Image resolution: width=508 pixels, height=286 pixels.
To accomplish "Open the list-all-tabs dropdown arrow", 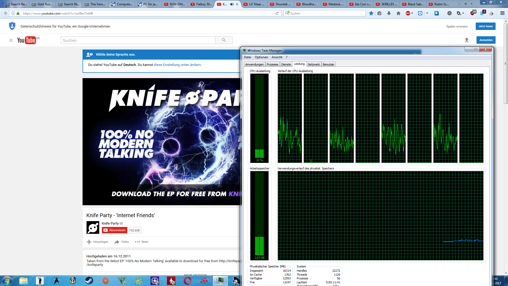I will pyautogui.click(x=471, y=4).
